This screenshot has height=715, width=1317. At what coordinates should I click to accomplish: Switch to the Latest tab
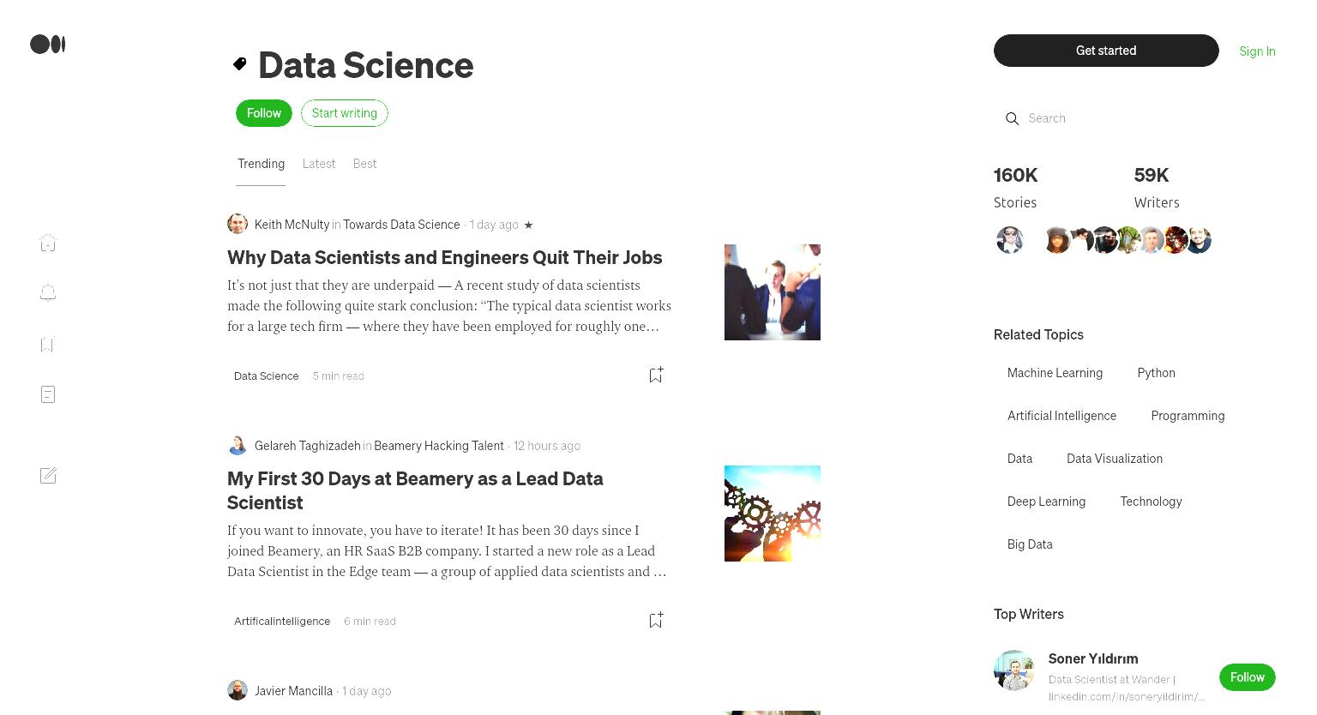pyautogui.click(x=319, y=164)
